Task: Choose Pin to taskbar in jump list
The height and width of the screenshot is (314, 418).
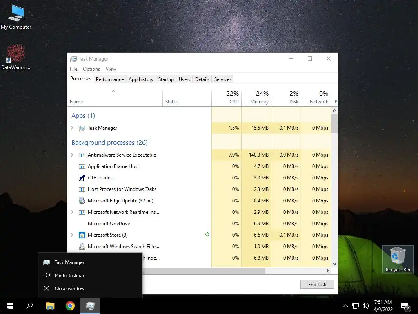Action: click(x=90, y=276)
